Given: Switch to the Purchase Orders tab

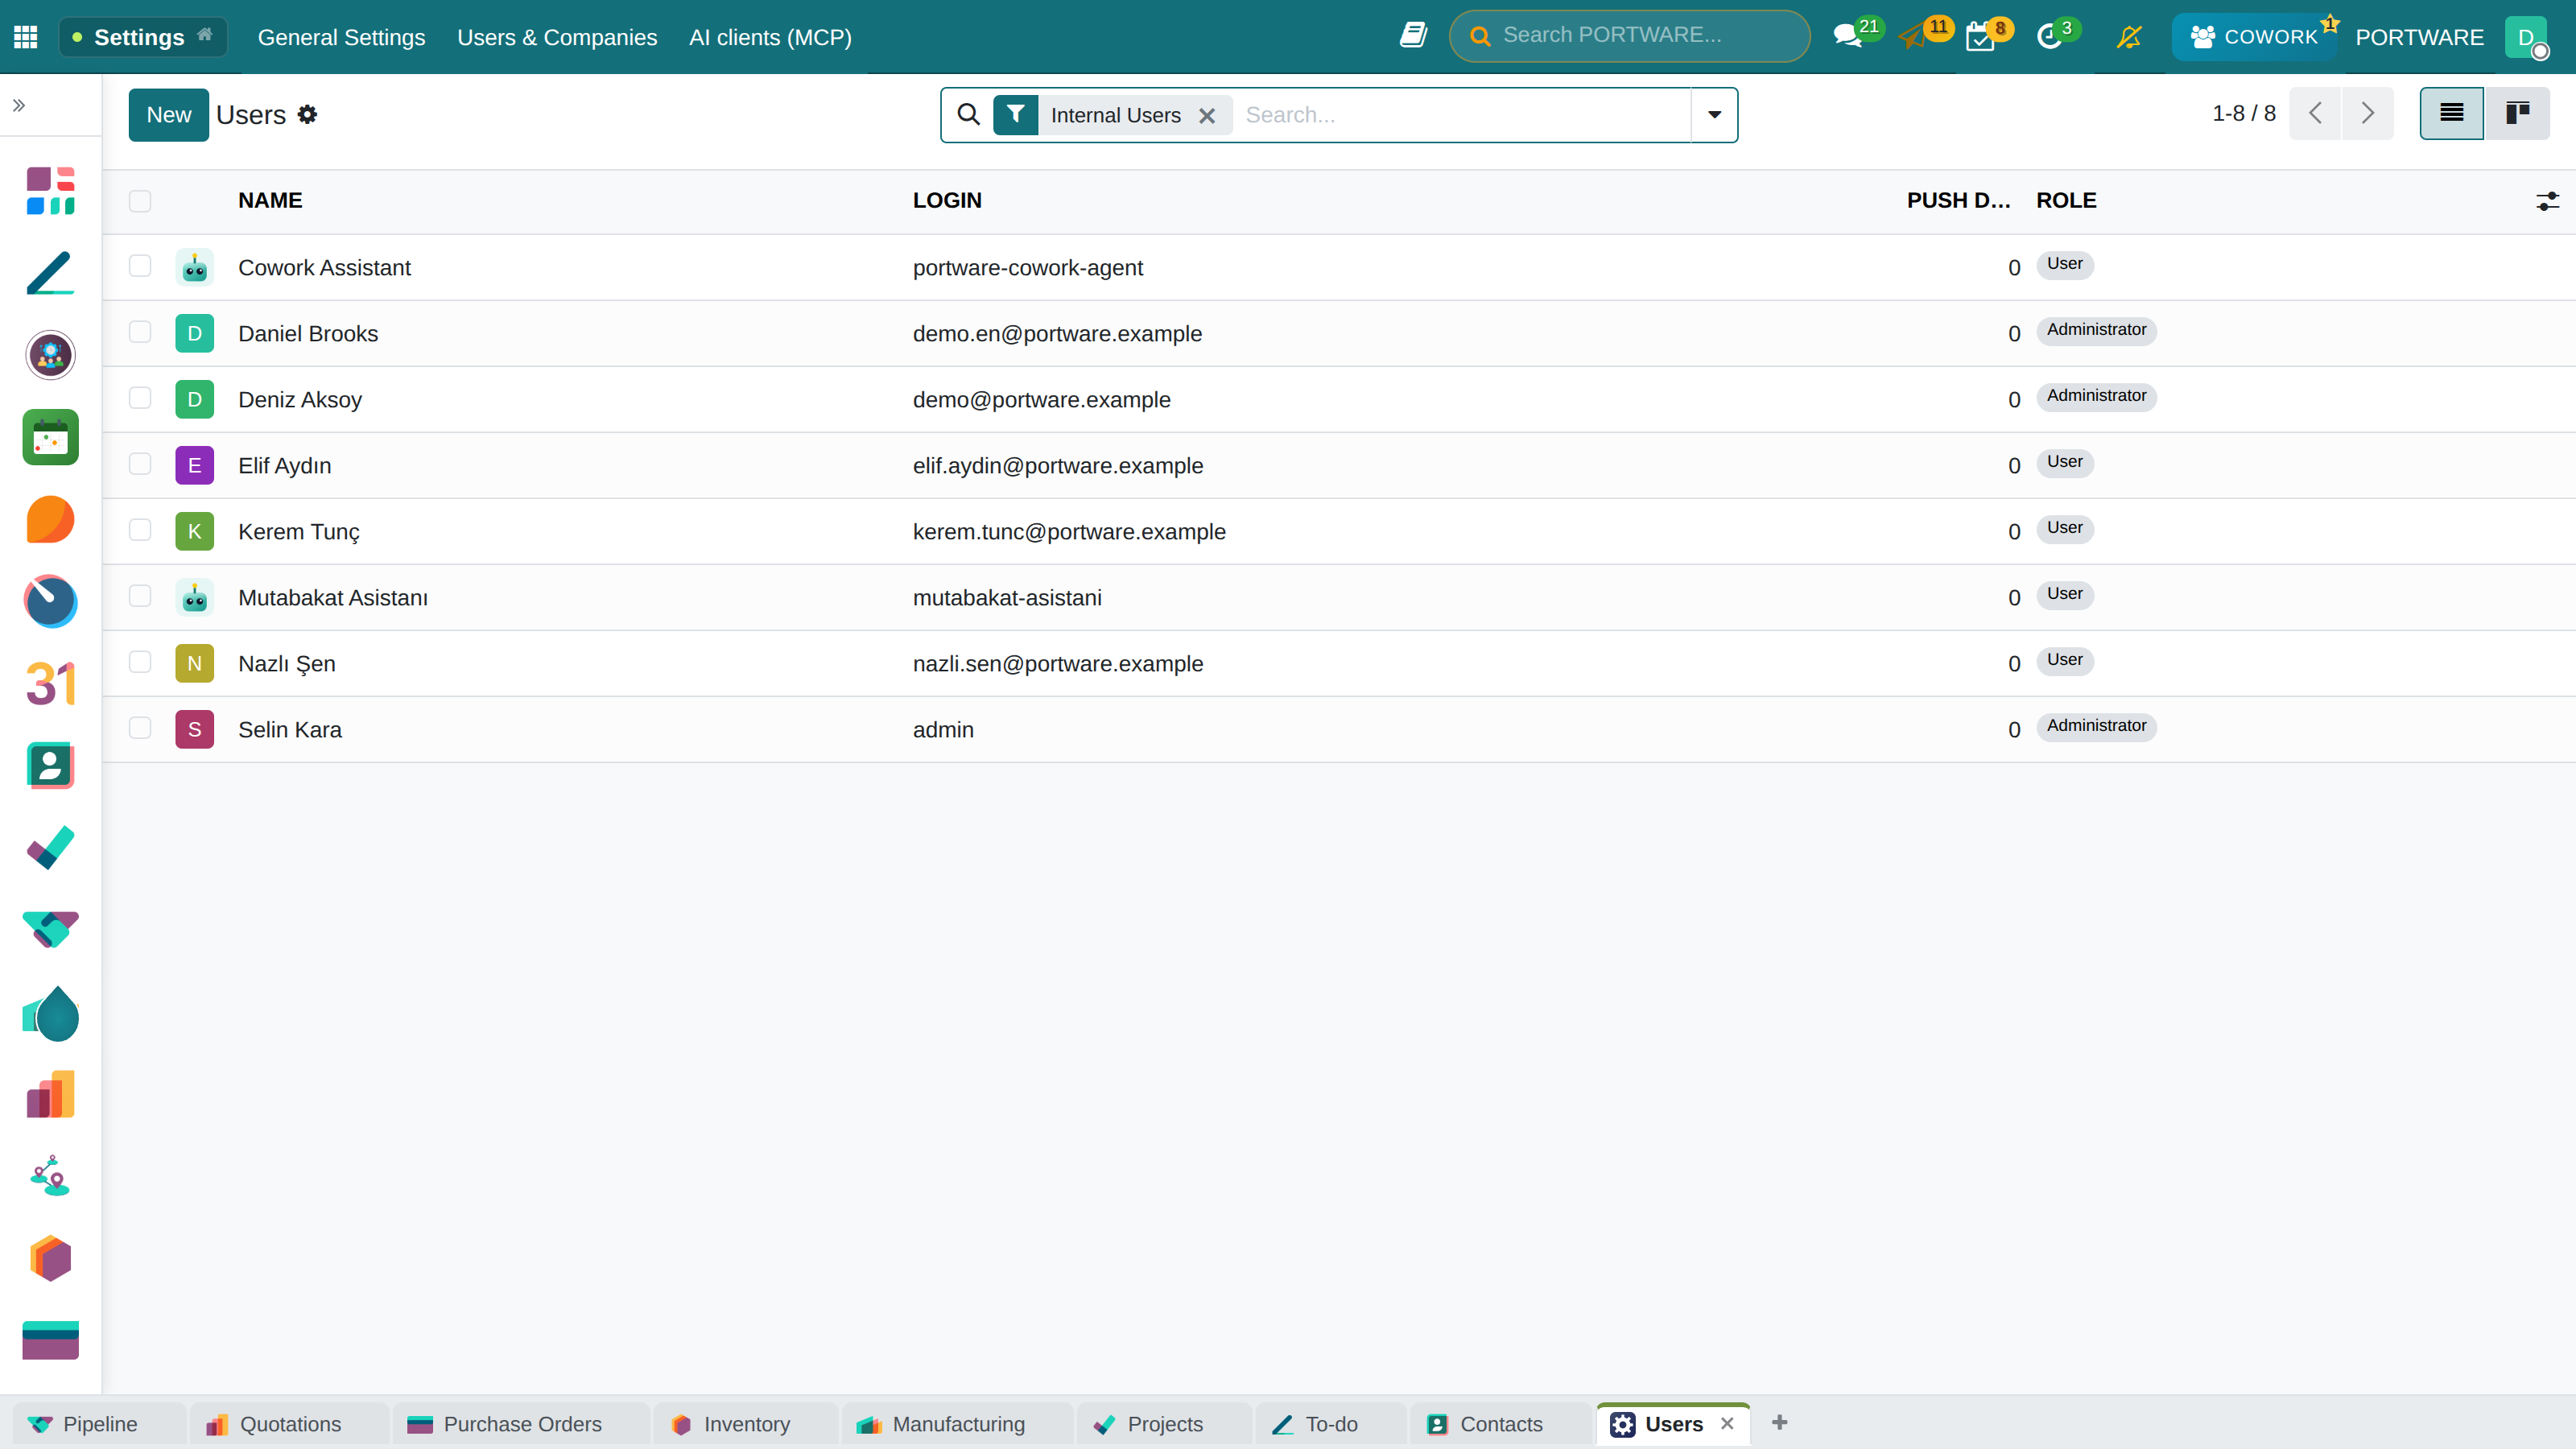Looking at the screenshot, I should pyautogui.click(x=521, y=1424).
